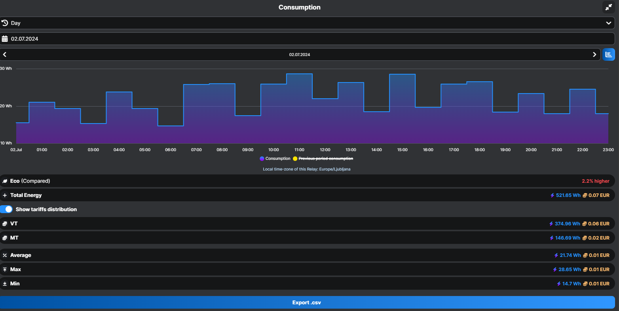Viewport: 619px width, 311px height.
Task: Toggle the Consumption legend series
Action: tap(275, 159)
